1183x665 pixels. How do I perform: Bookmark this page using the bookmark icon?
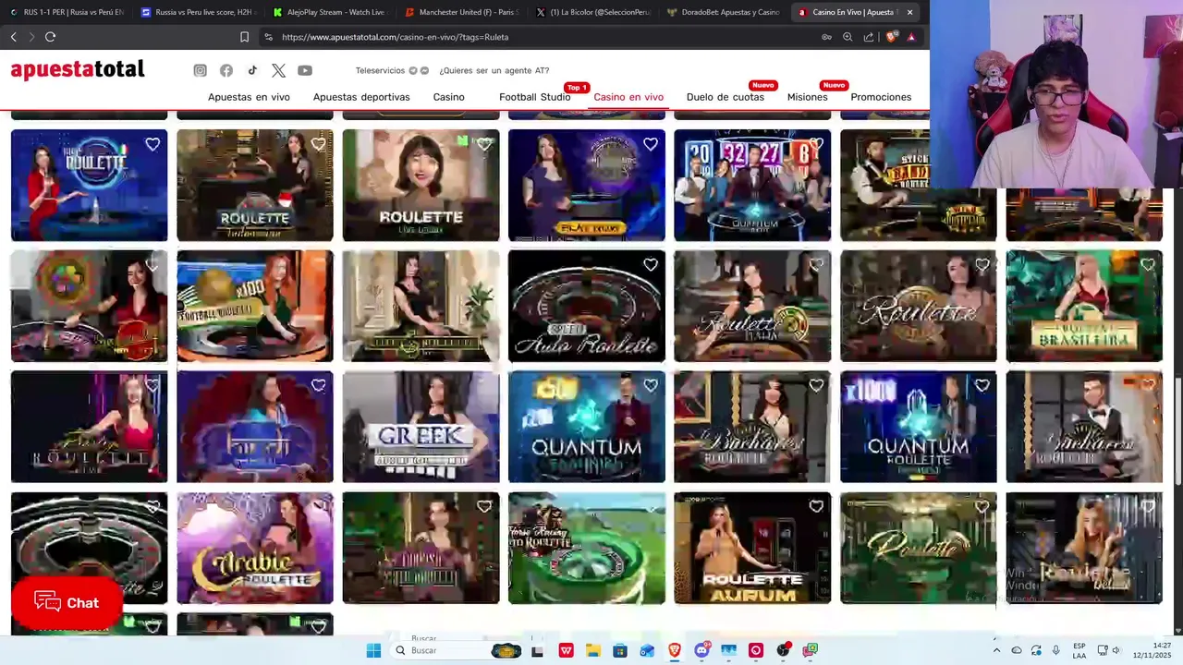tap(244, 37)
